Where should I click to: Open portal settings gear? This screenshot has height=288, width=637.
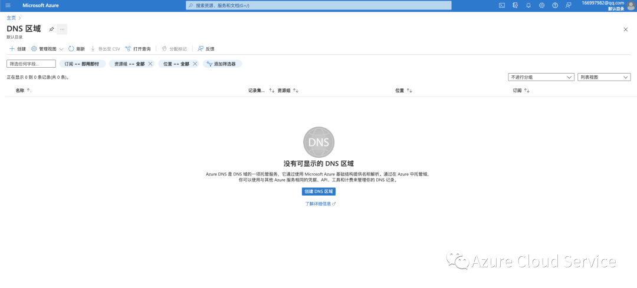pyautogui.click(x=541, y=5)
